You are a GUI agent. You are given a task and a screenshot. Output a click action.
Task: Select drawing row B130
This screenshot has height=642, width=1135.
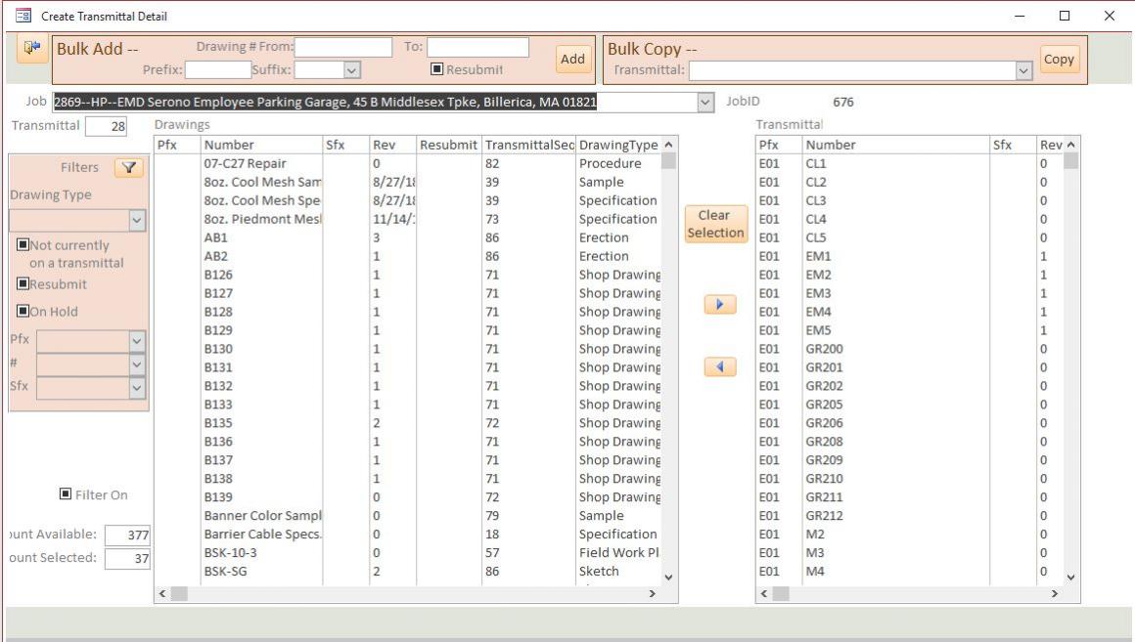click(x=408, y=349)
